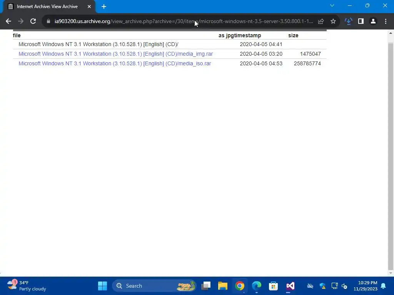The width and height of the screenshot is (394, 295).
Task: View site information via the lock icon
Action: [x=48, y=22]
